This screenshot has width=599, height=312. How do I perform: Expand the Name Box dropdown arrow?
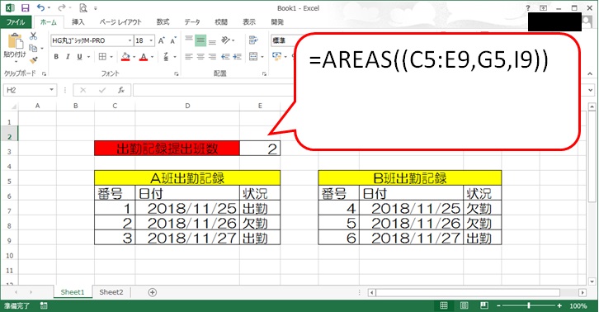pos(52,90)
